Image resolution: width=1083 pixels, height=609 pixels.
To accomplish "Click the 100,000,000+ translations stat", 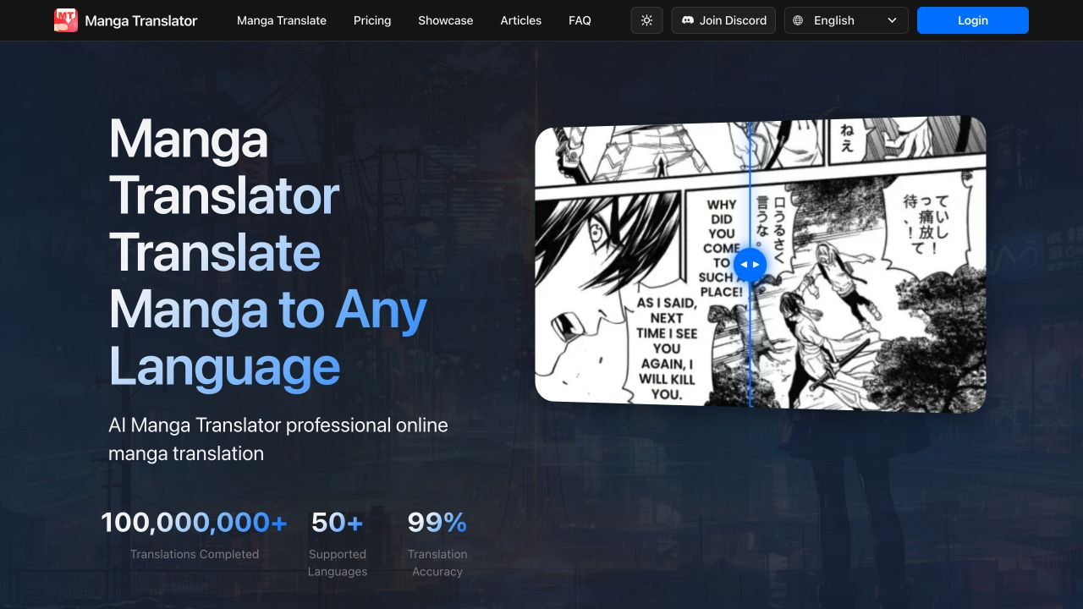I will (195, 534).
